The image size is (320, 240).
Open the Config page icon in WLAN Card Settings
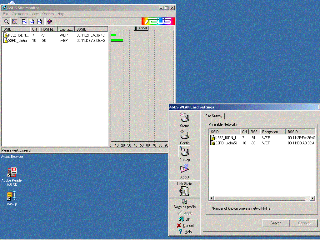coord(184,135)
